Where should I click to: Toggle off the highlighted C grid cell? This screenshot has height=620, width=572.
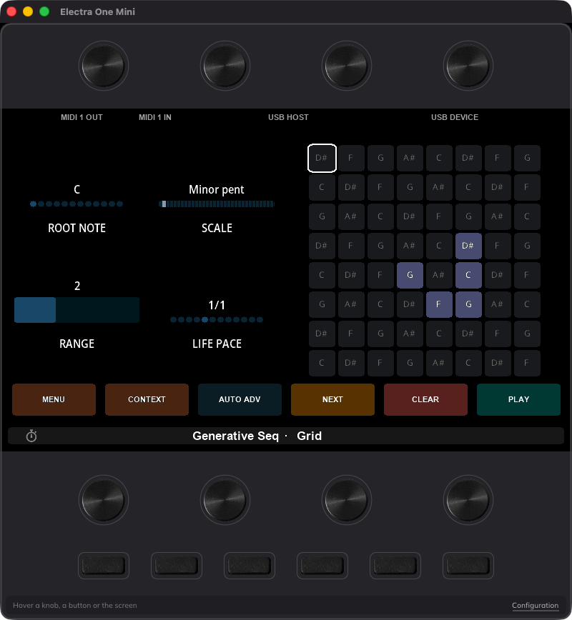click(468, 275)
